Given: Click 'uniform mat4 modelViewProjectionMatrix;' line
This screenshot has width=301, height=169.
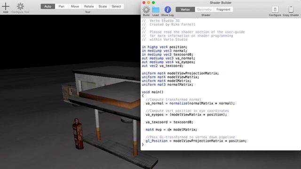Looking at the screenshot, I should [x=180, y=73].
